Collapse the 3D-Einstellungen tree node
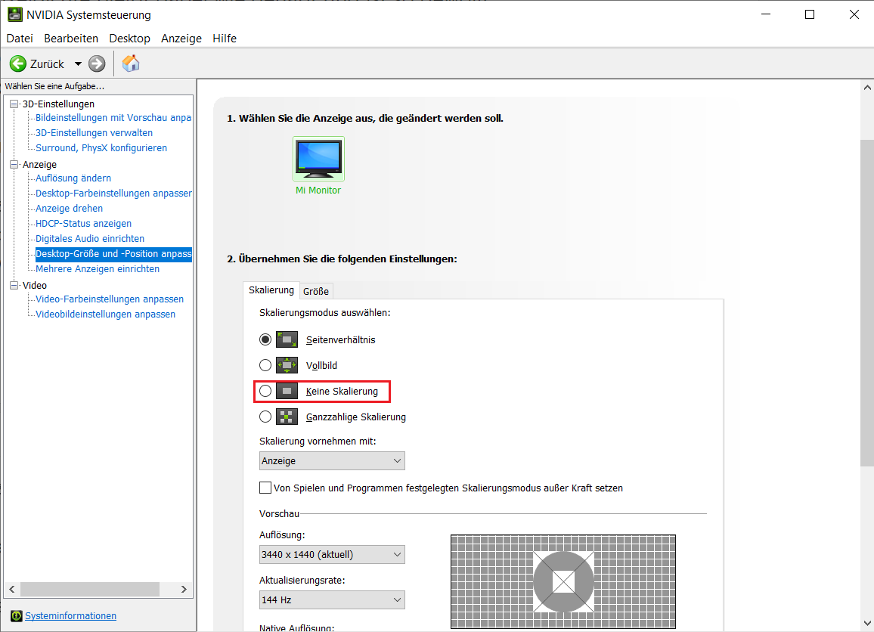The height and width of the screenshot is (632, 874). (14, 104)
